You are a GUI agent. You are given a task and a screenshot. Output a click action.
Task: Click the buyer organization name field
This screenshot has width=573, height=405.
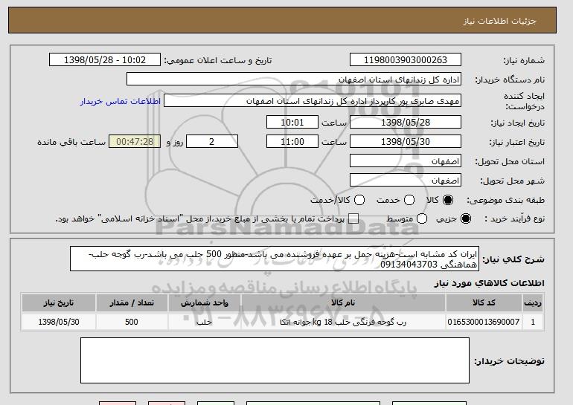pyautogui.click(x=294, y=80)
